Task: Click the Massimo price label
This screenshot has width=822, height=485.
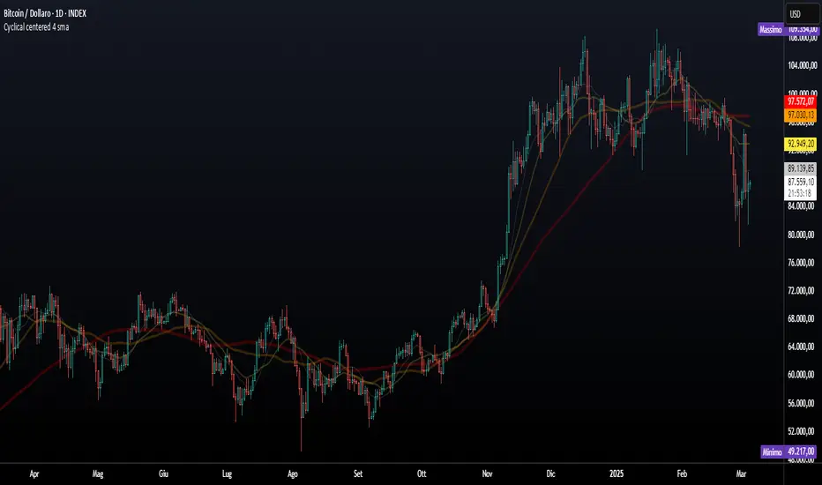Action: click(x=771, y=29)
